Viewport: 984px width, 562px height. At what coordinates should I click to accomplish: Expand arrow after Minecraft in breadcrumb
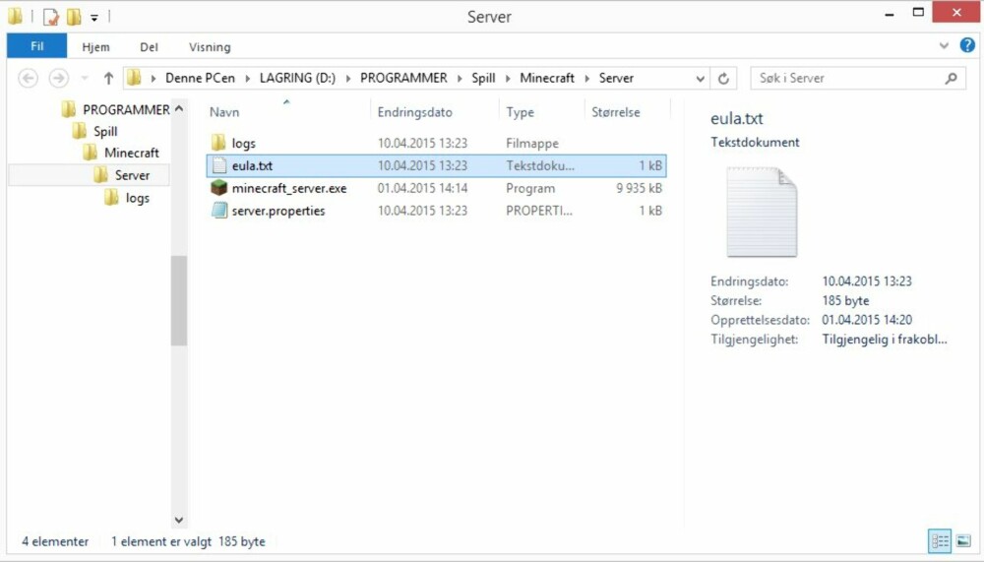586,79
